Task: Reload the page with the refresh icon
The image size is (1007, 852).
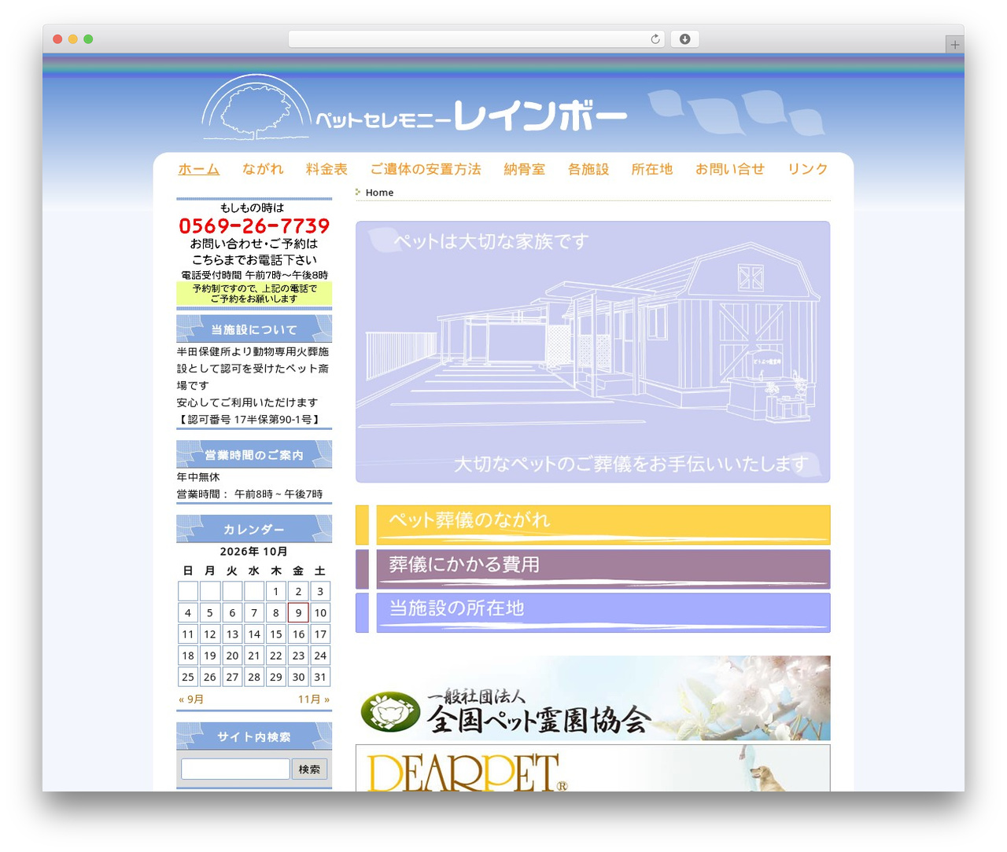Action: point(655,39)
